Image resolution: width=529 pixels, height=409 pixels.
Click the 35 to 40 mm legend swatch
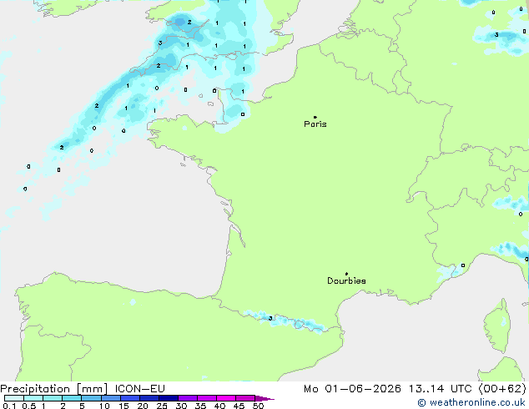(206, 398)
